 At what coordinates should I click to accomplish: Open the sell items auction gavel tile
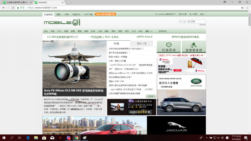coord(193,47)
